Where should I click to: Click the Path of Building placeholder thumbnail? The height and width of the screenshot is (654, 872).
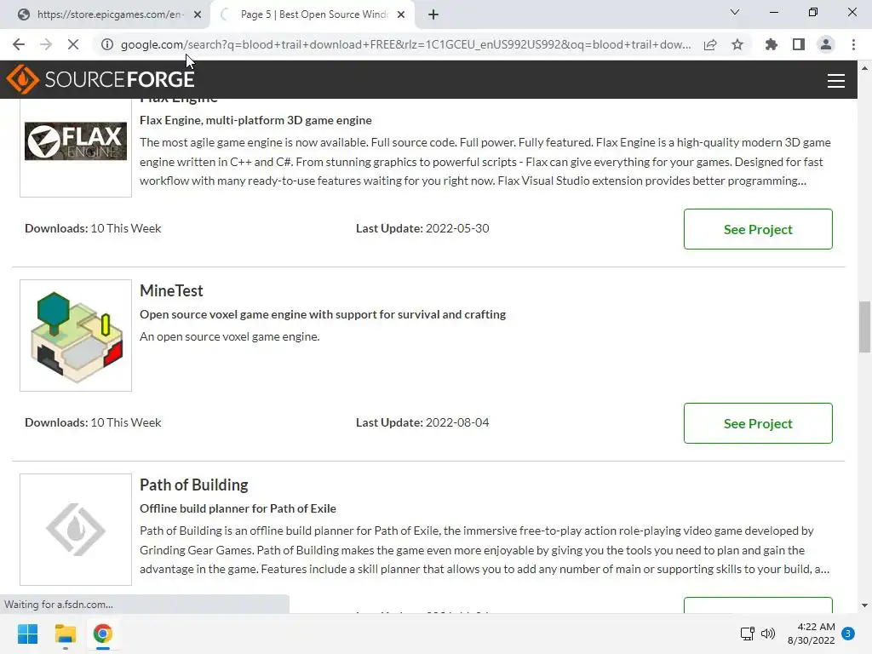[76, 530]
